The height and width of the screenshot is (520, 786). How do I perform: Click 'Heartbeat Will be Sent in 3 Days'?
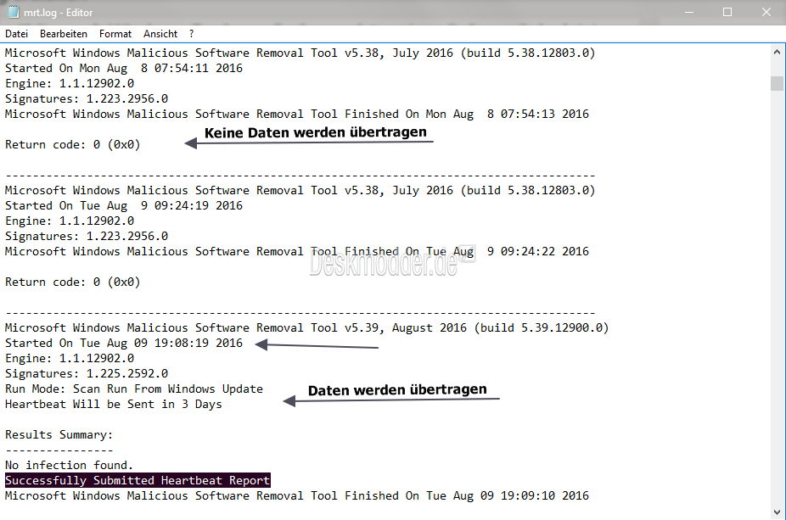pyautogui.click(x=113, y=405)
